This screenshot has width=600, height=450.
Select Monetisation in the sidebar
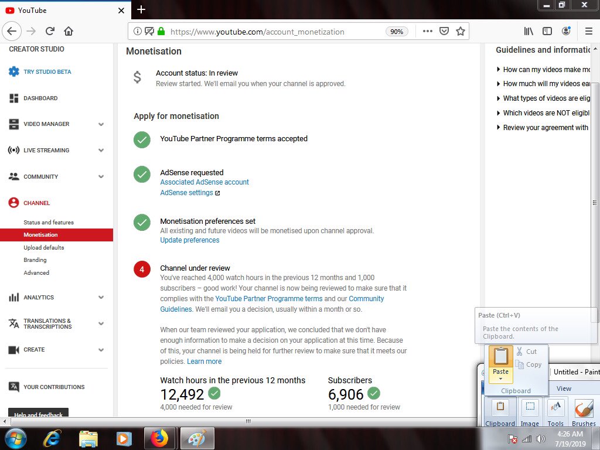[x=57, y=235]
